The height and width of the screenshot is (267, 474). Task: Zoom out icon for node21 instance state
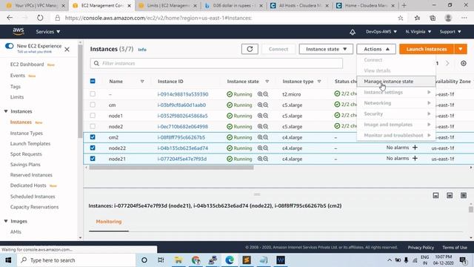pos(266,159)
